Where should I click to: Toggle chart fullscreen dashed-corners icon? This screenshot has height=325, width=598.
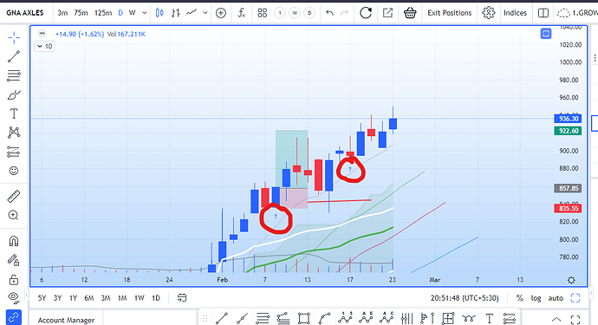(575, 298)
